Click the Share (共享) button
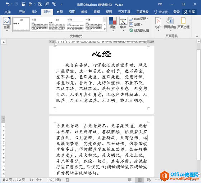The width and height of the screenshot is (201, 183). [189, 12]
